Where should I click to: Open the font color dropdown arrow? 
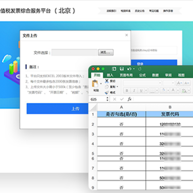pyautogui.click(x=178, y=91)
